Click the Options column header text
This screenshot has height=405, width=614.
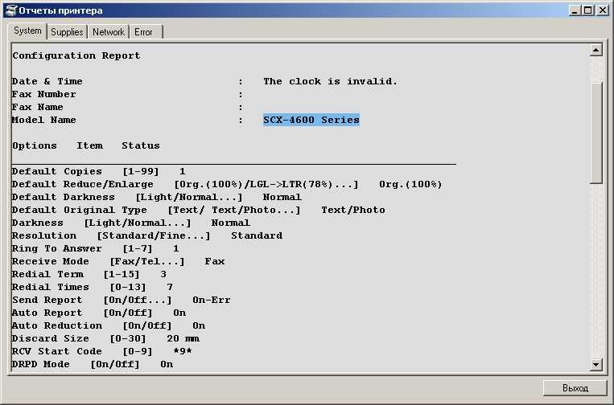tap(35, 145)
